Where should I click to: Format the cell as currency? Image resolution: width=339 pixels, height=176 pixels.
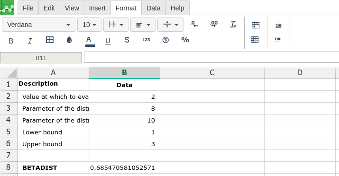coord(165,40)
